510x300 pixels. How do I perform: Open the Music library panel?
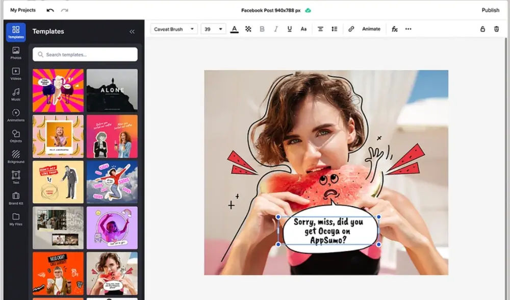16,94
